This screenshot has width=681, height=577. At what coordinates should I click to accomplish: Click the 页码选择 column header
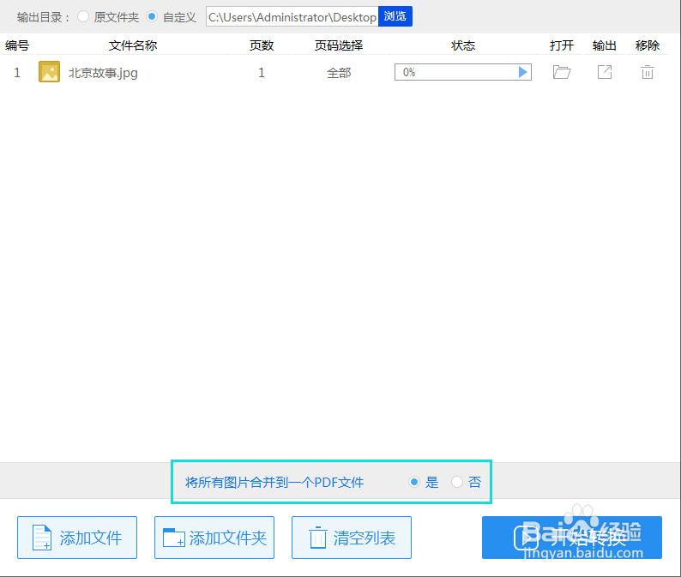pyautogui.click(x=339, y=45)
